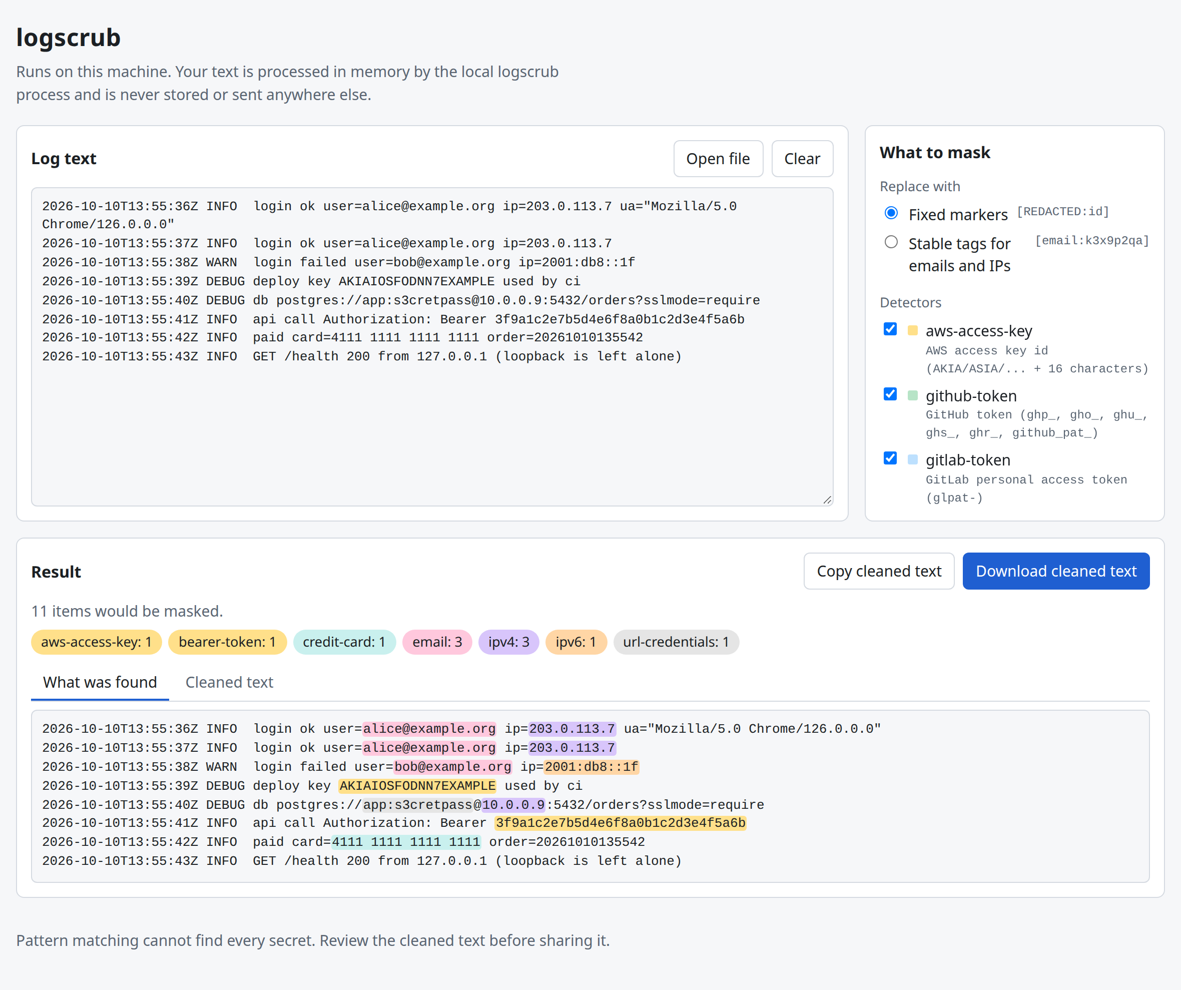Click the aws-access-key: 1 badge
The image size is (1181, 990).
click(96, 642)
